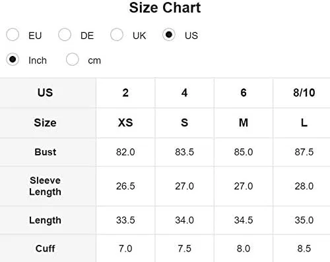Screen dimensions: 330x262
Task: Click the Bust row label
Action: [46, 152]
